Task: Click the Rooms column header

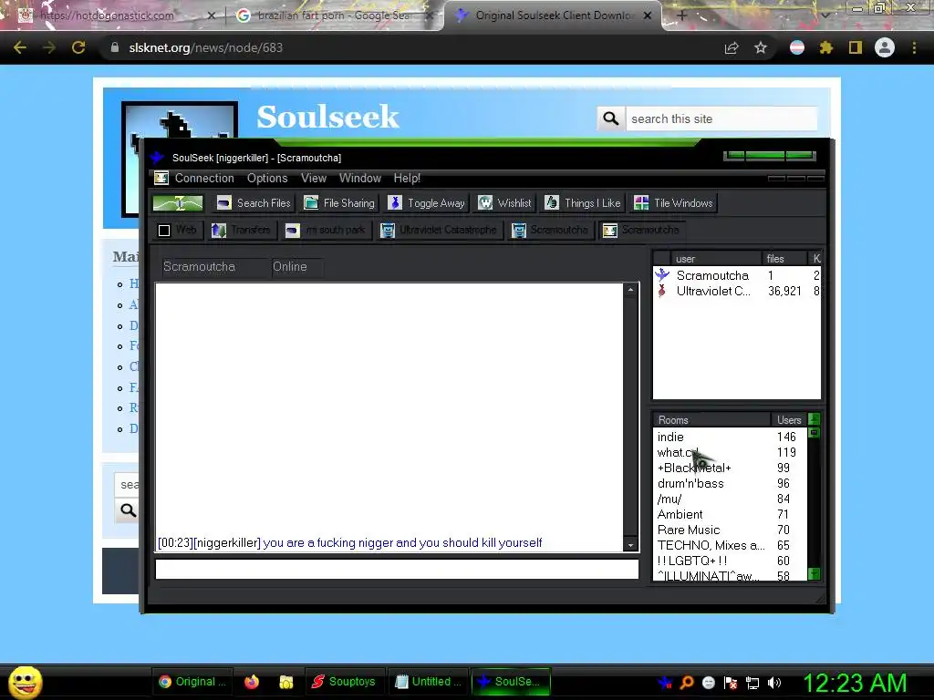Action: click(x=711, y=419)
